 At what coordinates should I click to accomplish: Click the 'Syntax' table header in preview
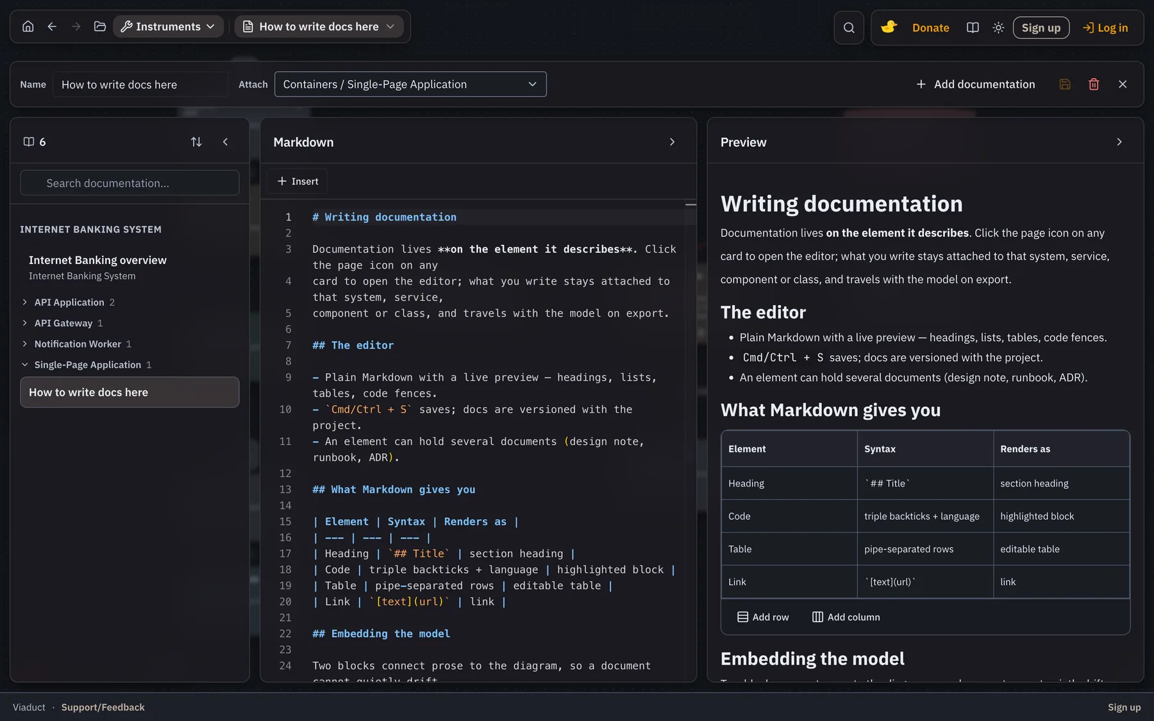925,449
